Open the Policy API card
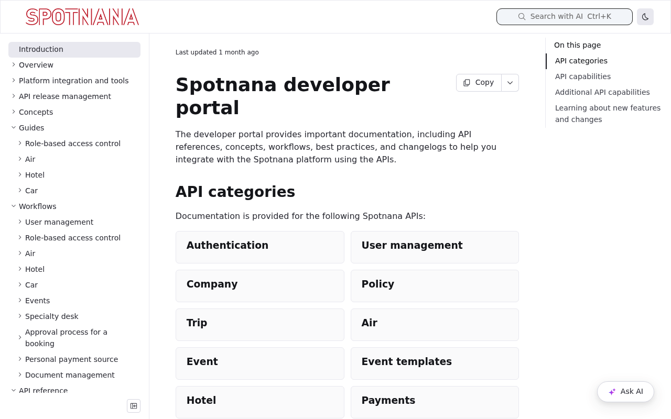This screenshot has width=671, height=419. (x=435, y=286)
